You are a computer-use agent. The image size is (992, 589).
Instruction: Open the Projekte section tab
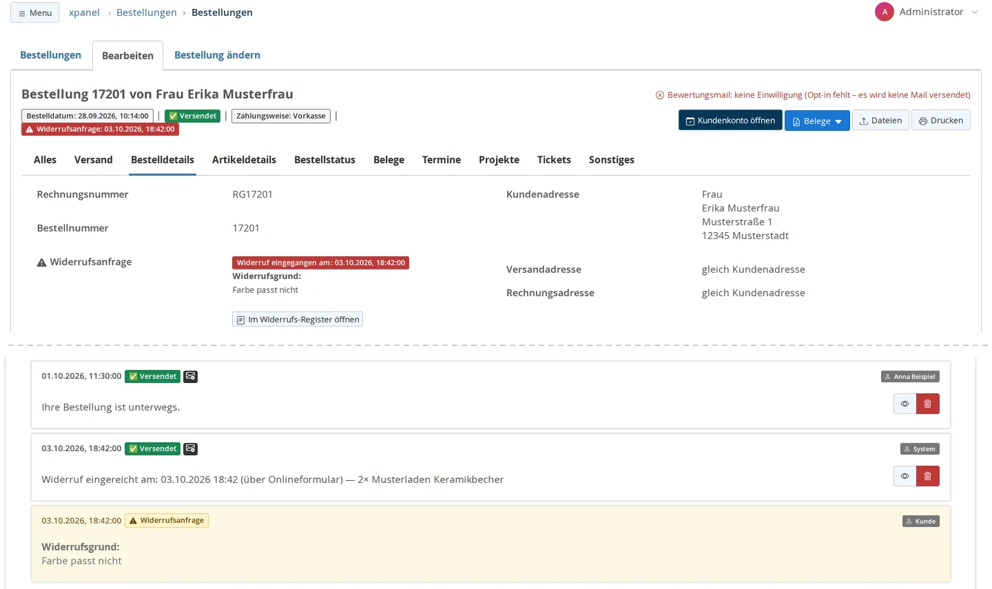coord(499,160)
